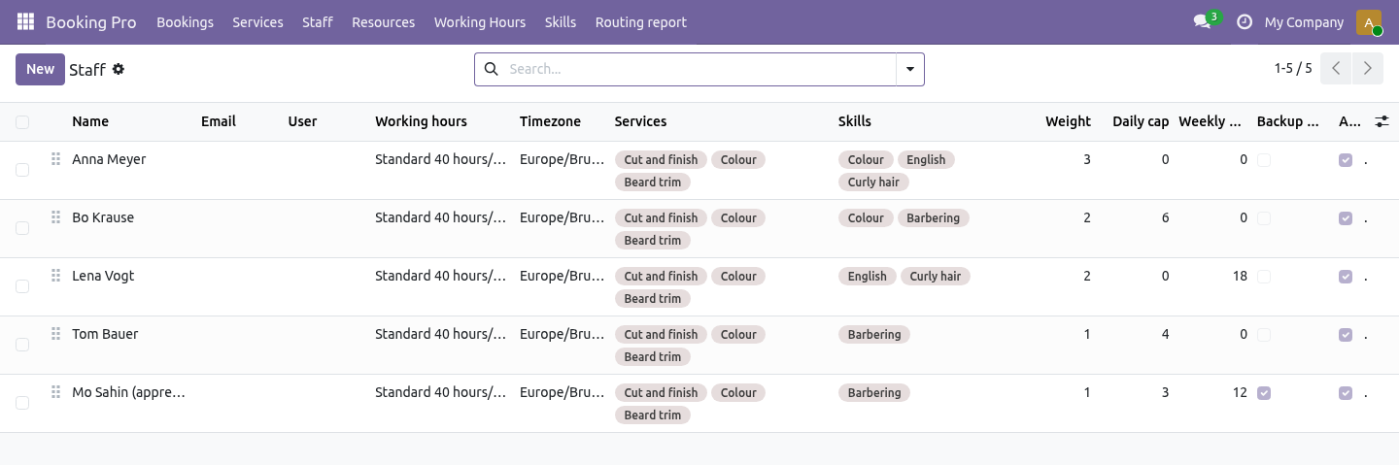Viewport: 1399px width, 465px height.
Task: Open the Anna Meyer record
Action: click(109, 159)
